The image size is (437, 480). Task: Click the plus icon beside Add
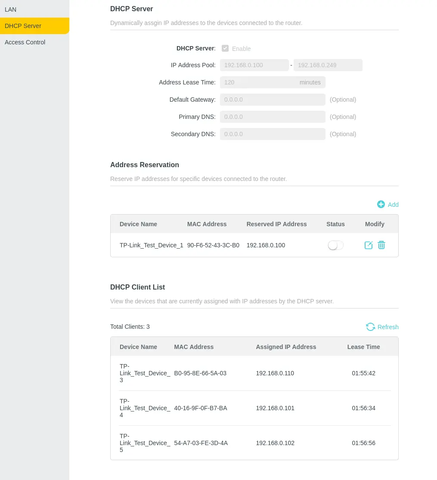381,204
